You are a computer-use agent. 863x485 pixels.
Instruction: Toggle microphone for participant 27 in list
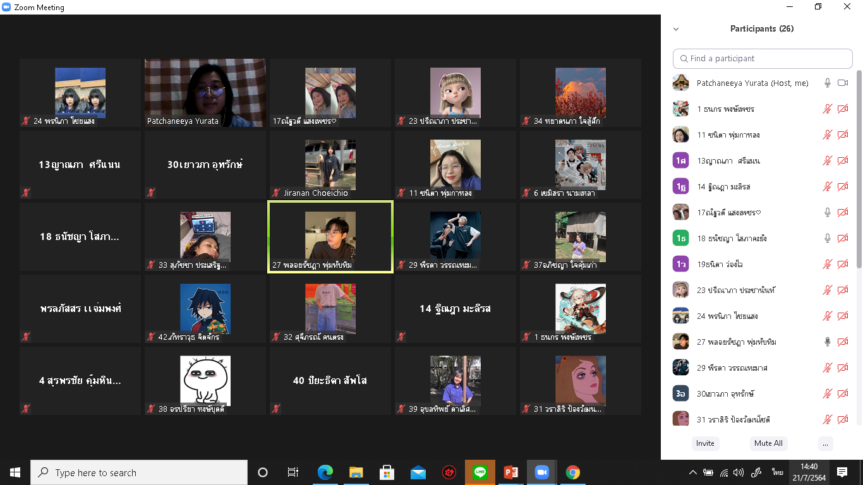[x=827, y=342]
